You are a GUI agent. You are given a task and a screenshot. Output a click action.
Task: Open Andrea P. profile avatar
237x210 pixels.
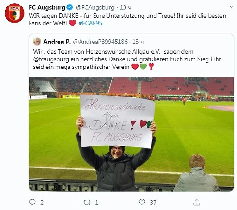pos(37,42)
